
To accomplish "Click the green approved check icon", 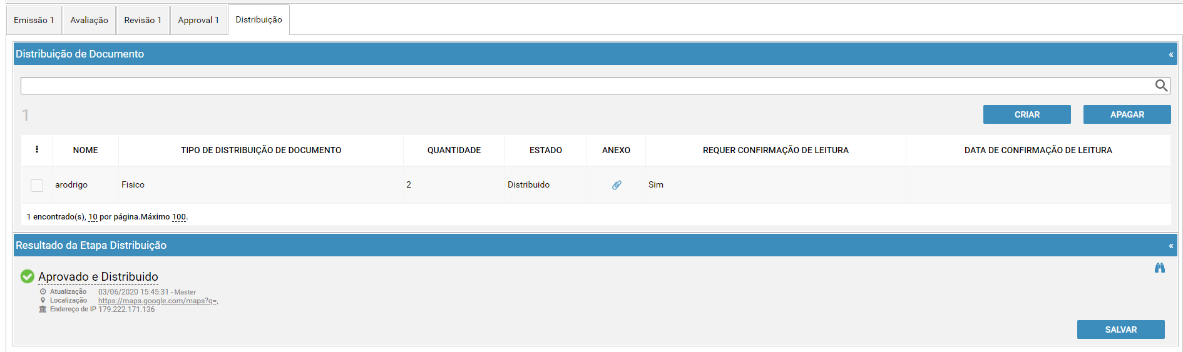I will (28, 276).
